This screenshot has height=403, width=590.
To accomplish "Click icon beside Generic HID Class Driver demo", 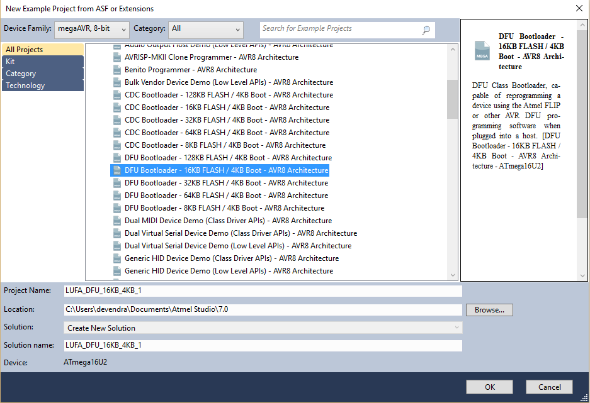I will pos(117,259).
